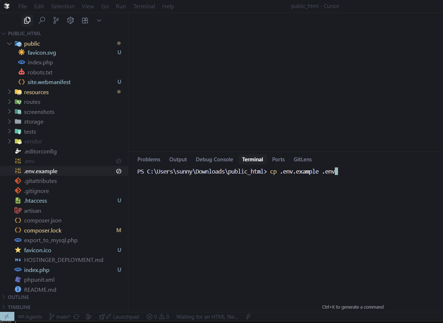Select the Source Control icon
The image size is (443, 323).
(x=56, y=20)
